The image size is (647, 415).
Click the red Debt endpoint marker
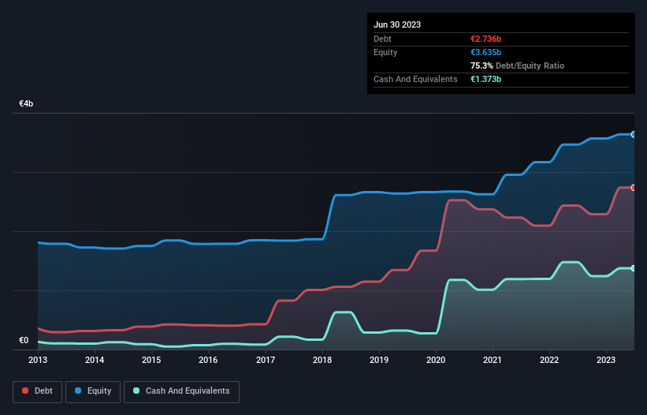pyautogui.click(x=634, y=188)
